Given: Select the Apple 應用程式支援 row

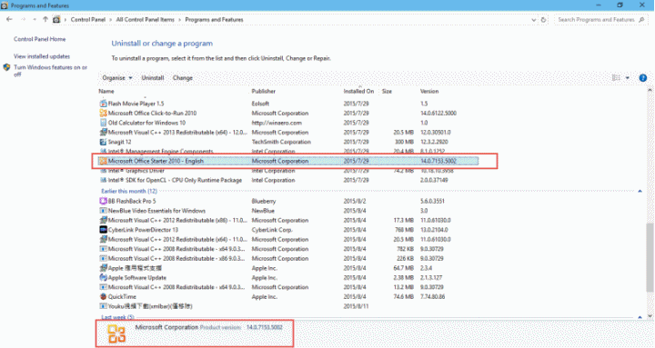Looking at the screenshot, I should 287,268.
